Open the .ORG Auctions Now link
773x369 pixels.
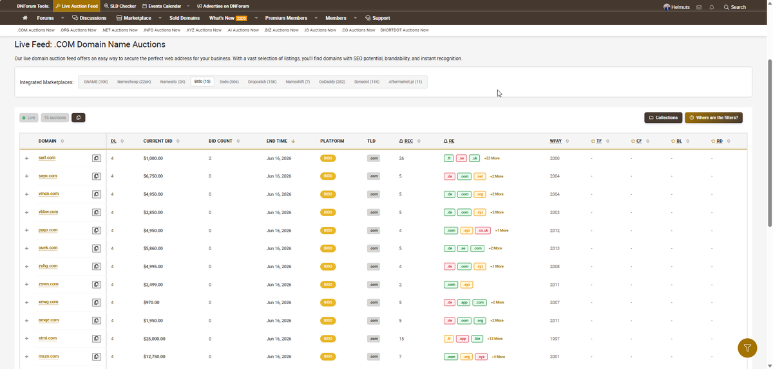click(x=79, y=30)
